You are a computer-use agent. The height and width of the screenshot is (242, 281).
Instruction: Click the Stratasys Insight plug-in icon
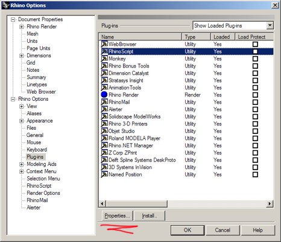point(104,80)
